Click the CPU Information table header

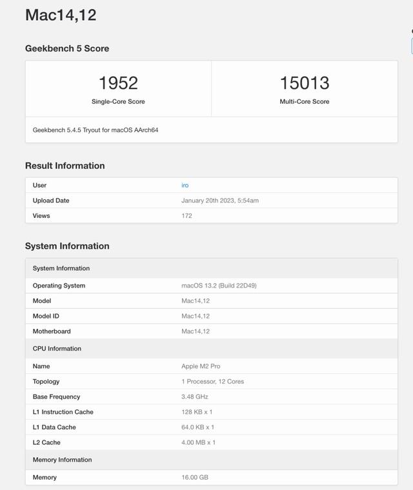coord(212,348)
